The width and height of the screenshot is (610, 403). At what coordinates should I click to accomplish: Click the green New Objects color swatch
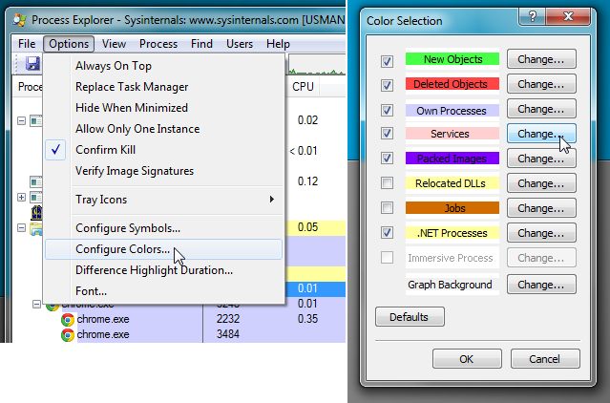click(x=452, y=59)
